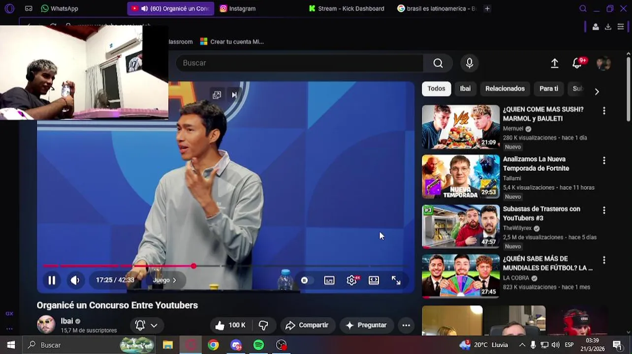
Task: Open the 'Juego' chapter list
Action: (164, 280)
